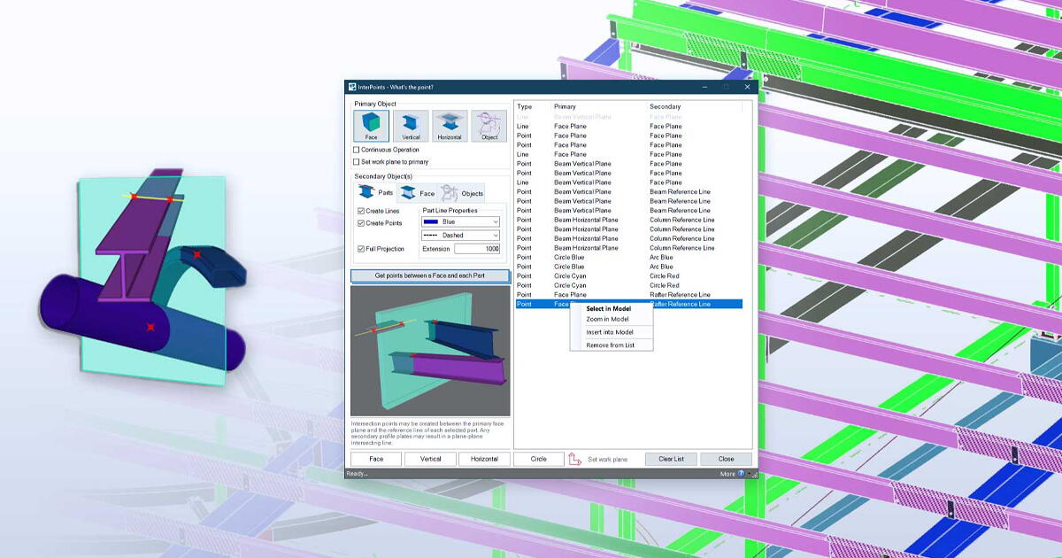Click the Clear List button
This screenshot has height=558, width=1062.
click(x=671, y=459)
